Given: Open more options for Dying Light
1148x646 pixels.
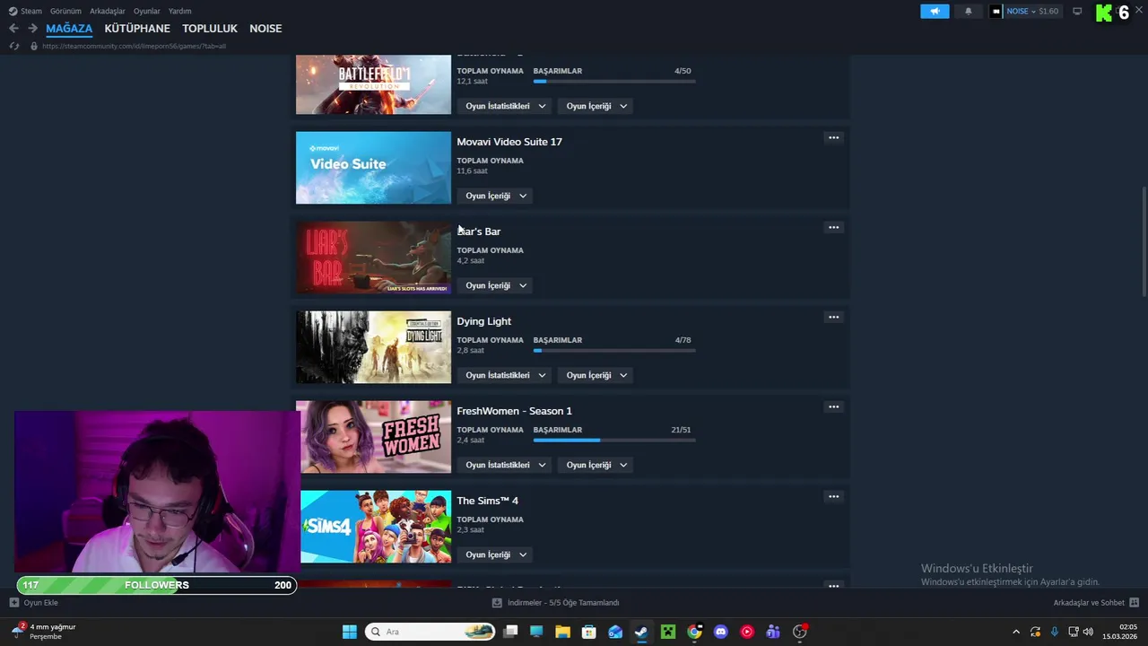Looking at the screenshot, I should (833, 318).
